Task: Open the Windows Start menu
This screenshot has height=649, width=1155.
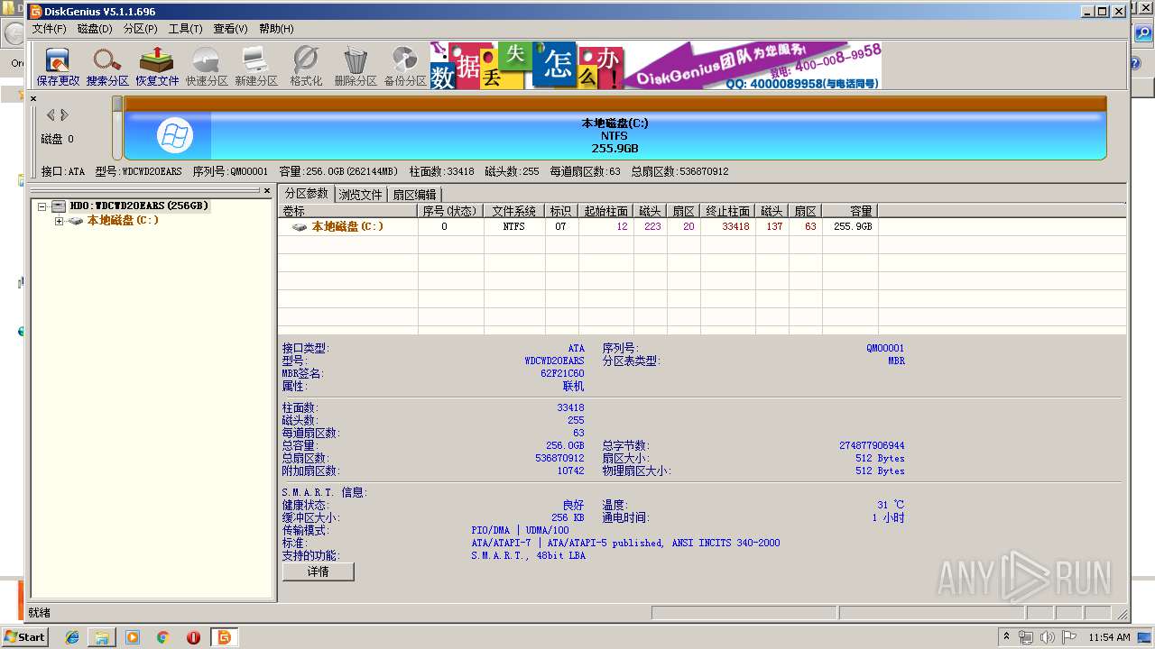Action: (x=24, y=636)
